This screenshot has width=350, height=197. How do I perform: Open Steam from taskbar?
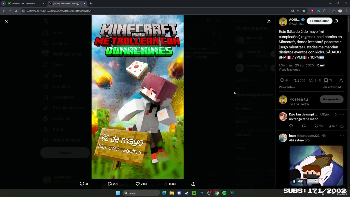(x=187, y=193)
